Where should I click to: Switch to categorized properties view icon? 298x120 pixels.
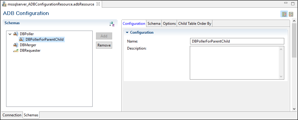(284, 14)
